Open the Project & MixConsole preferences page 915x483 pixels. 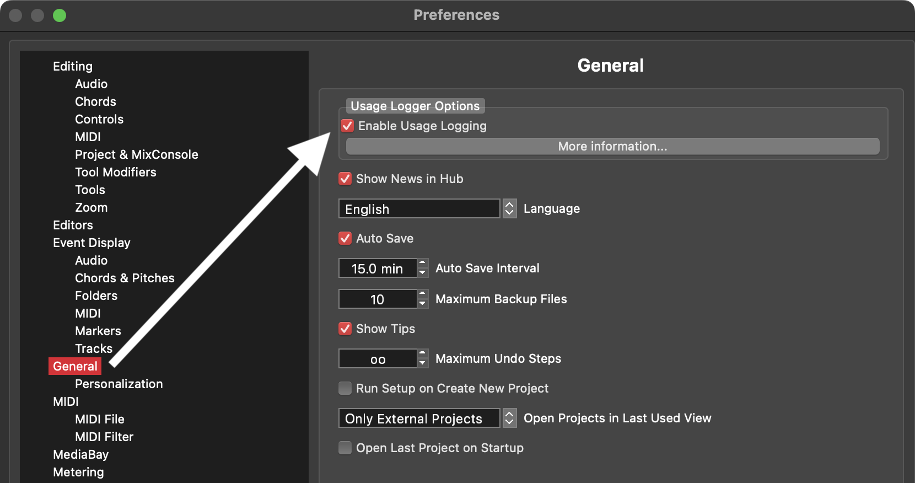tap(136, 155)
